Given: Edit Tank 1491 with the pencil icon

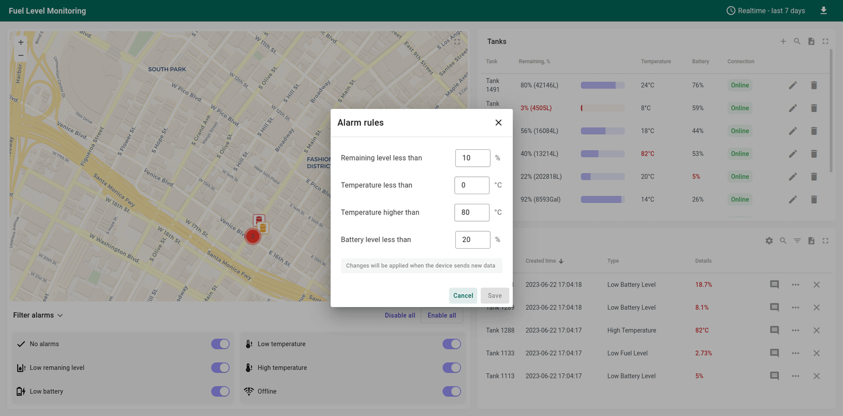Looking at the screenshot, I should [x=793, y=85].
